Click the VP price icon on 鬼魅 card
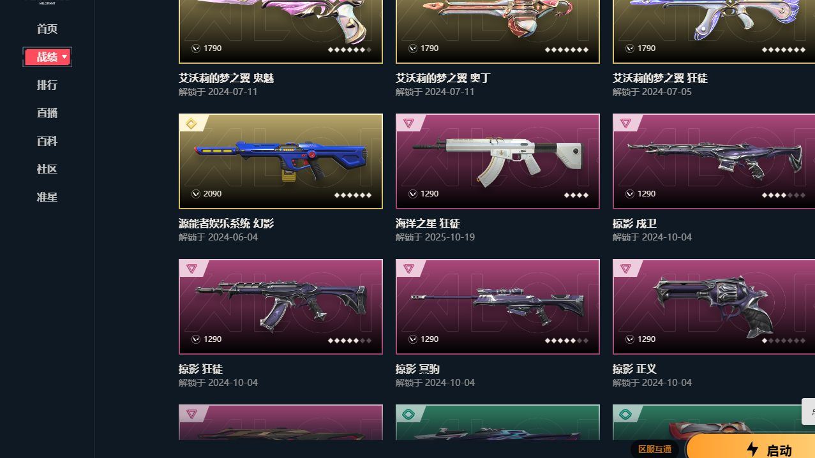The image size is (815, 458). click(x=196, y=48)
